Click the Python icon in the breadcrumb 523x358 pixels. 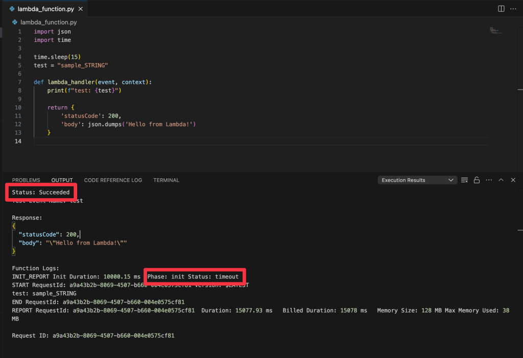[x=15, y=22]
